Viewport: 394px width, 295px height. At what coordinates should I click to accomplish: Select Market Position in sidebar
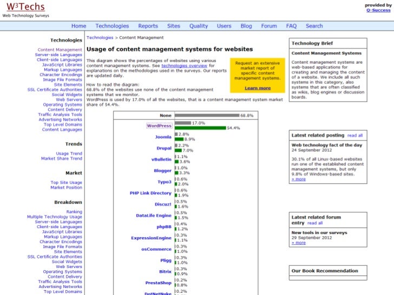pos(66,187)
